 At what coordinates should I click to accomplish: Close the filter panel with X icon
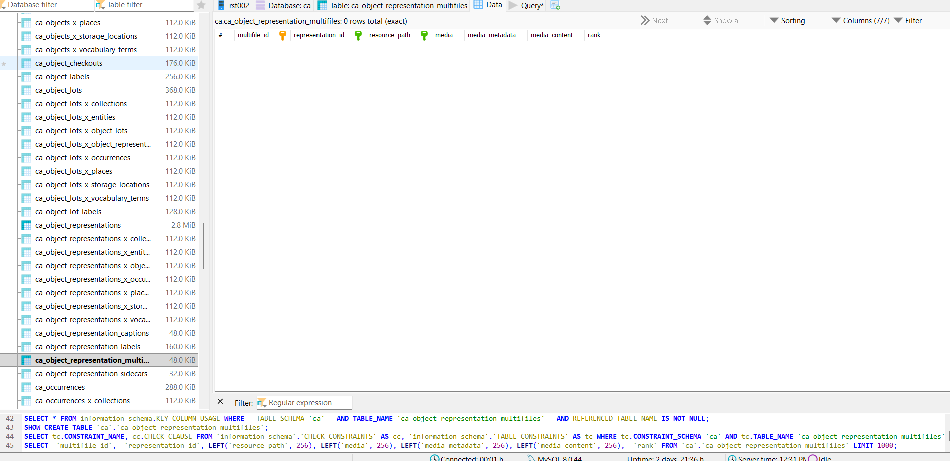pyautogui.click(x=220, y=402)
